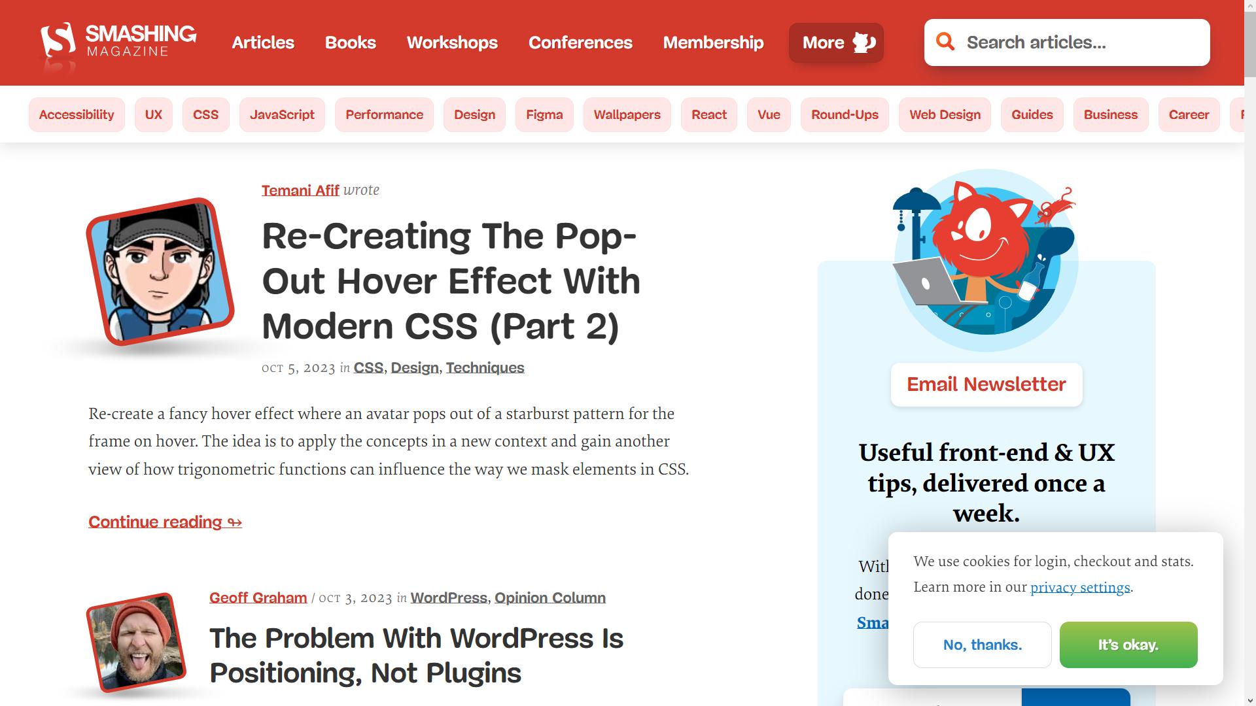Screen dimensions: 1256x706
Task: Open Conferences page
Action: (580, 42)
